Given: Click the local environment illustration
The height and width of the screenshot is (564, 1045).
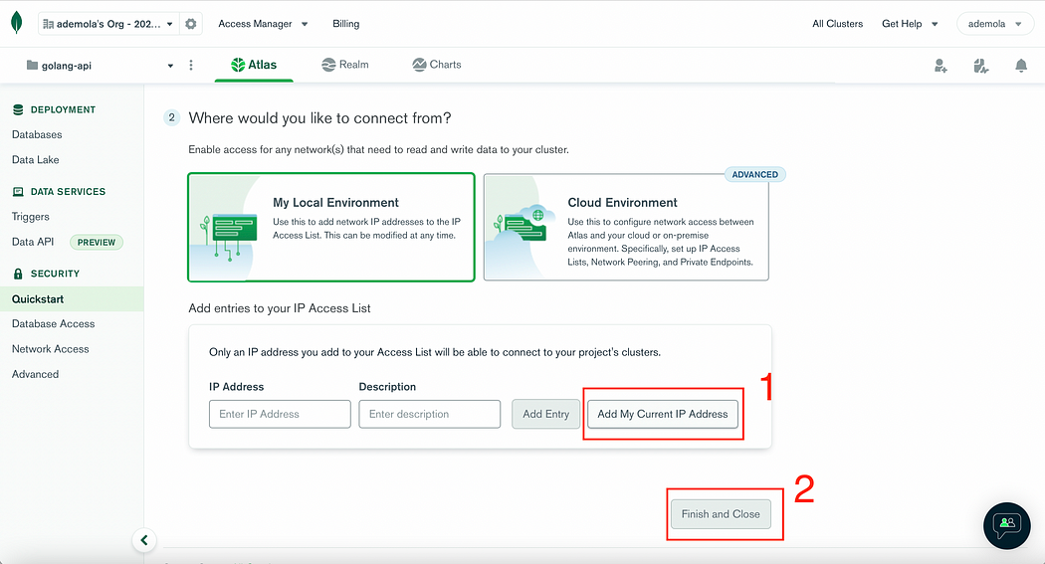Looking at the screenshot, I should tap(226, 230).
